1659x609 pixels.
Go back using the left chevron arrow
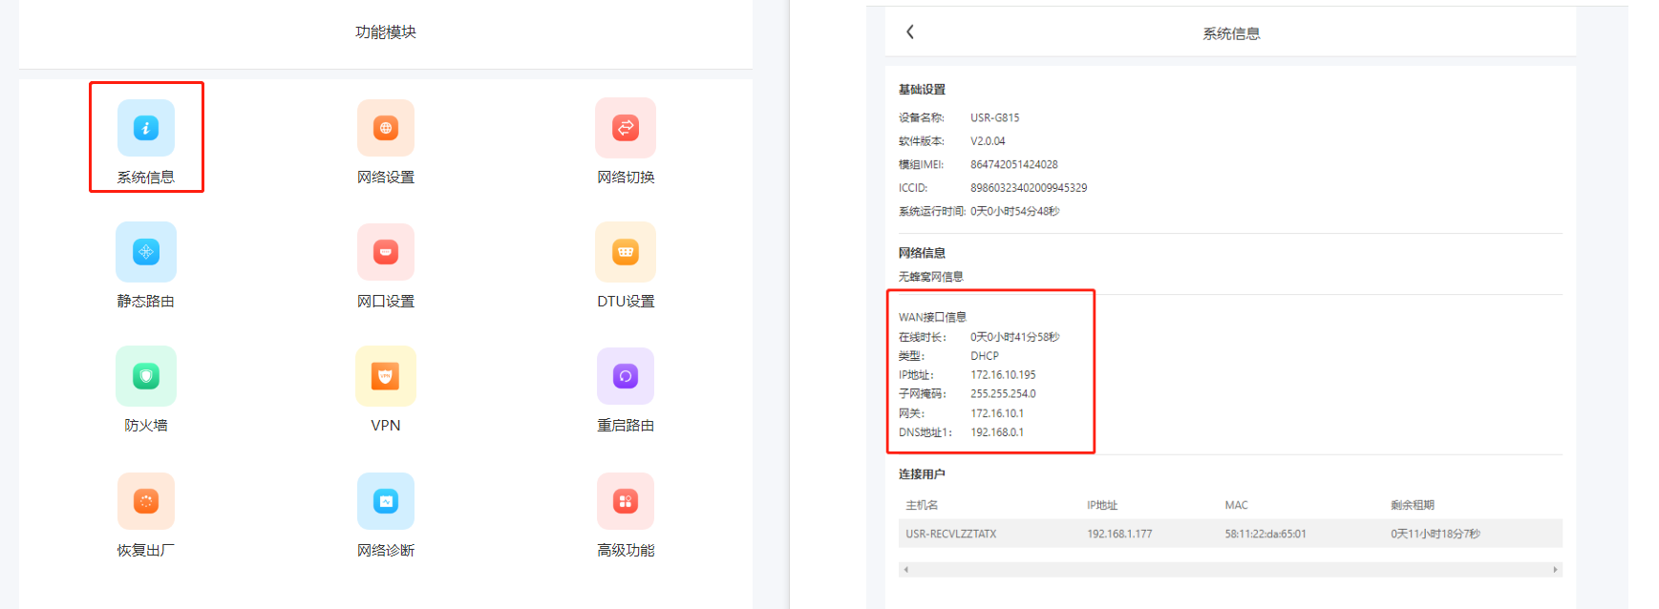pos(910,31)
